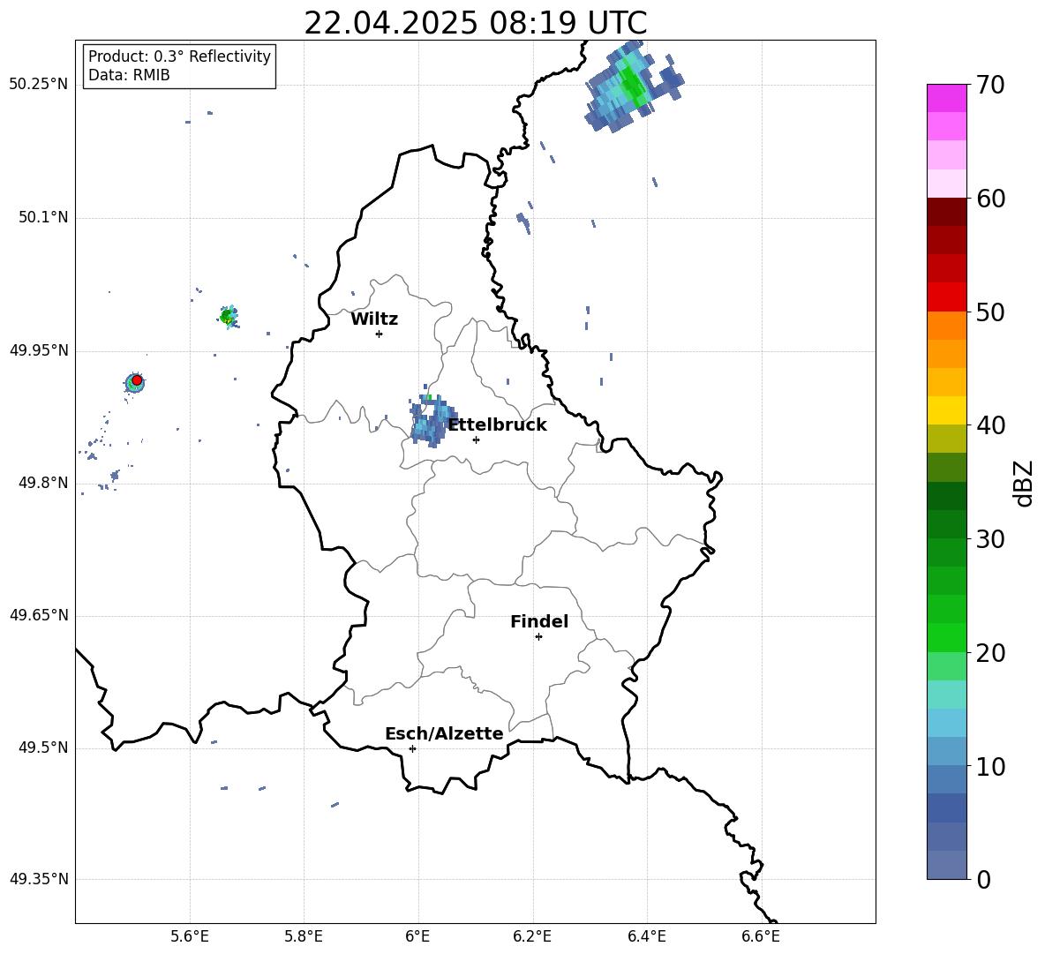Viewport: 1045px width, 954px height.
Task: Pick the bright red swatch just above 50 dBZ
Action: point(947,297)
